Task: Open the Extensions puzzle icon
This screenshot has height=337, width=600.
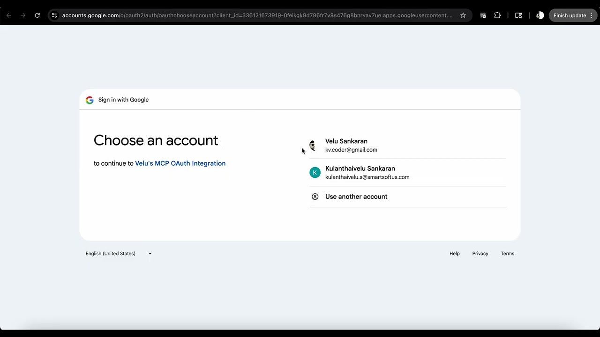Action: (x=497, y=15)
